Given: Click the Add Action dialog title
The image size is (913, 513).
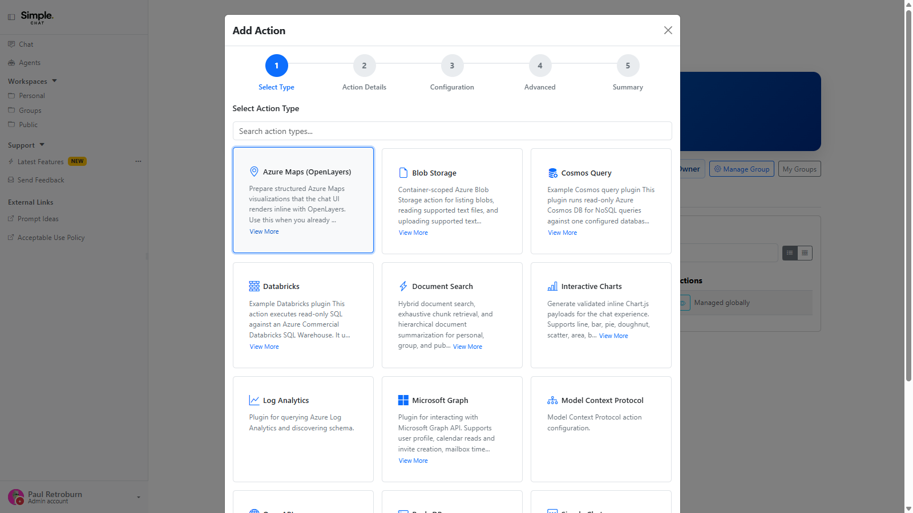Looking at the screenshot, I should [259, 31].
